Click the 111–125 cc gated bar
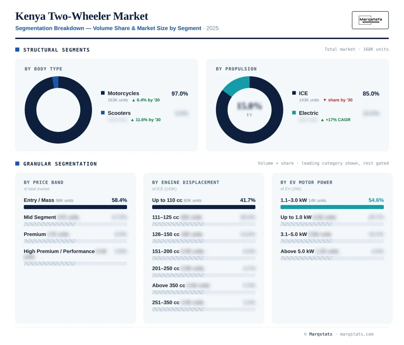404x345 pixels. pos(204,224)
